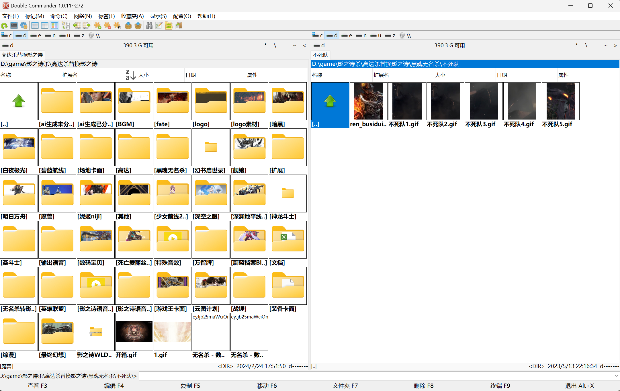The width and height of the screenshot is (620, 391).
Task: Click the clipboard copy names icon
Action: coord(179,26)
